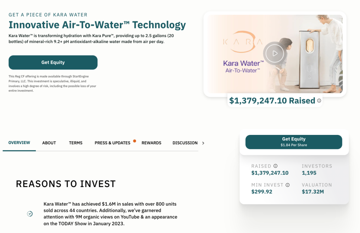
Task: Open the Overview tab
Action: (19, 143)
